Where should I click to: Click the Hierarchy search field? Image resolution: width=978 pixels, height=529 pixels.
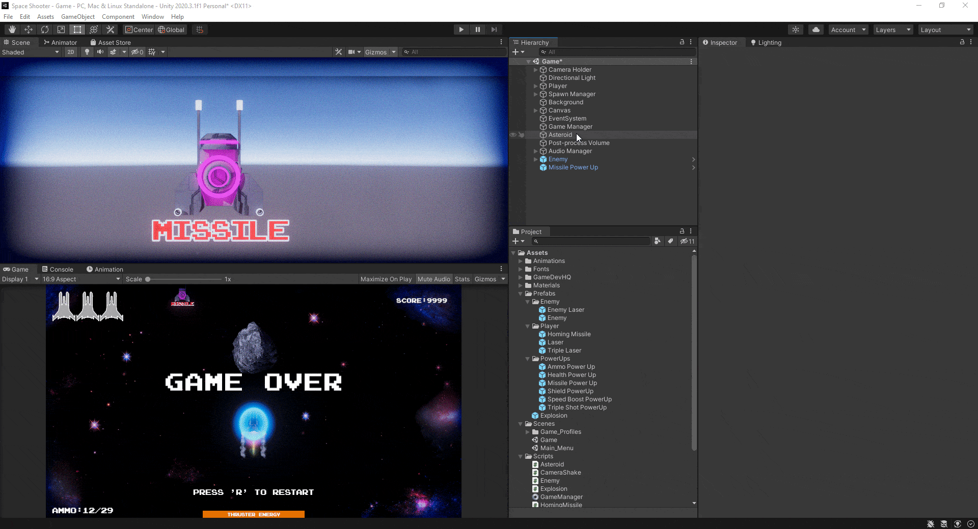click(x=618, y=52)
